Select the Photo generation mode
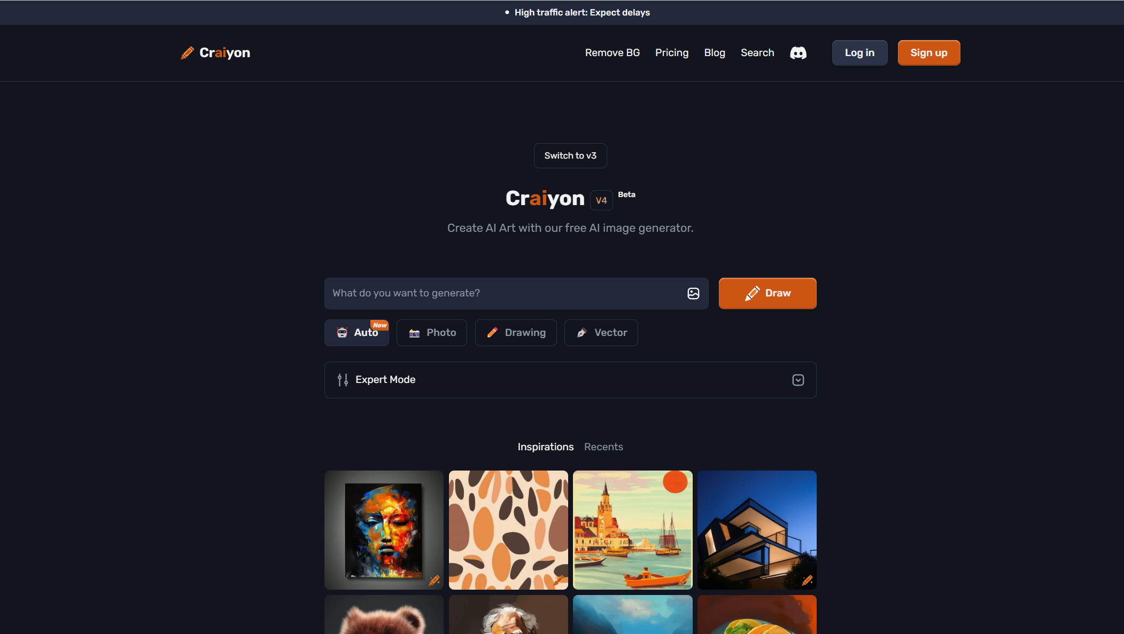 431,332
